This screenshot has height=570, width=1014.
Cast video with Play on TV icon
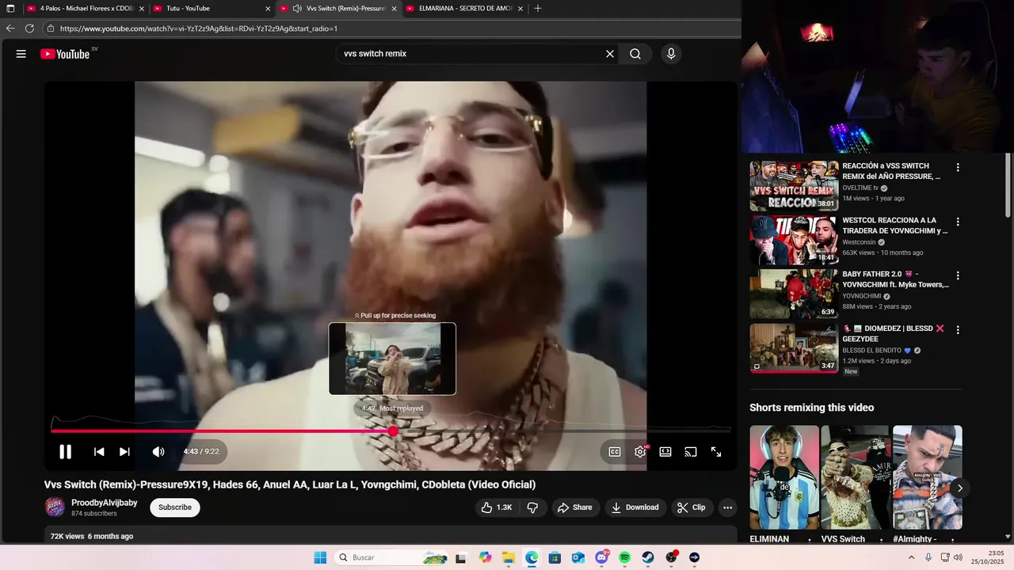[x=691, y=451]
